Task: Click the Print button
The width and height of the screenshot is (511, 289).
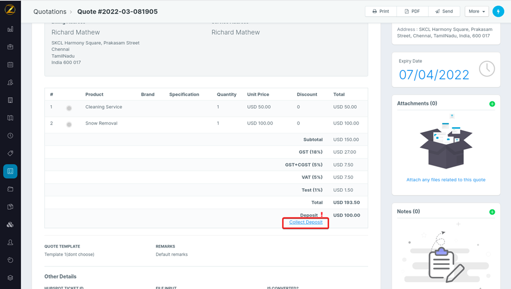Action: click(381, 12)
